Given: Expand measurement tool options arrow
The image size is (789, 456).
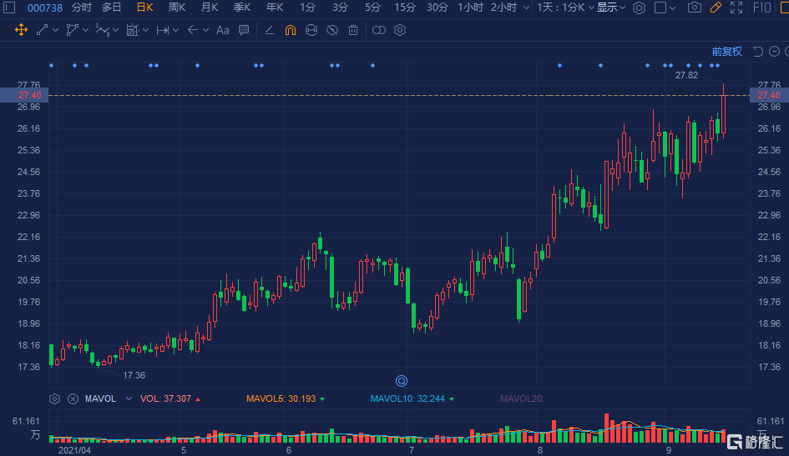Looking at the screenshot, I should coord(146,30).
